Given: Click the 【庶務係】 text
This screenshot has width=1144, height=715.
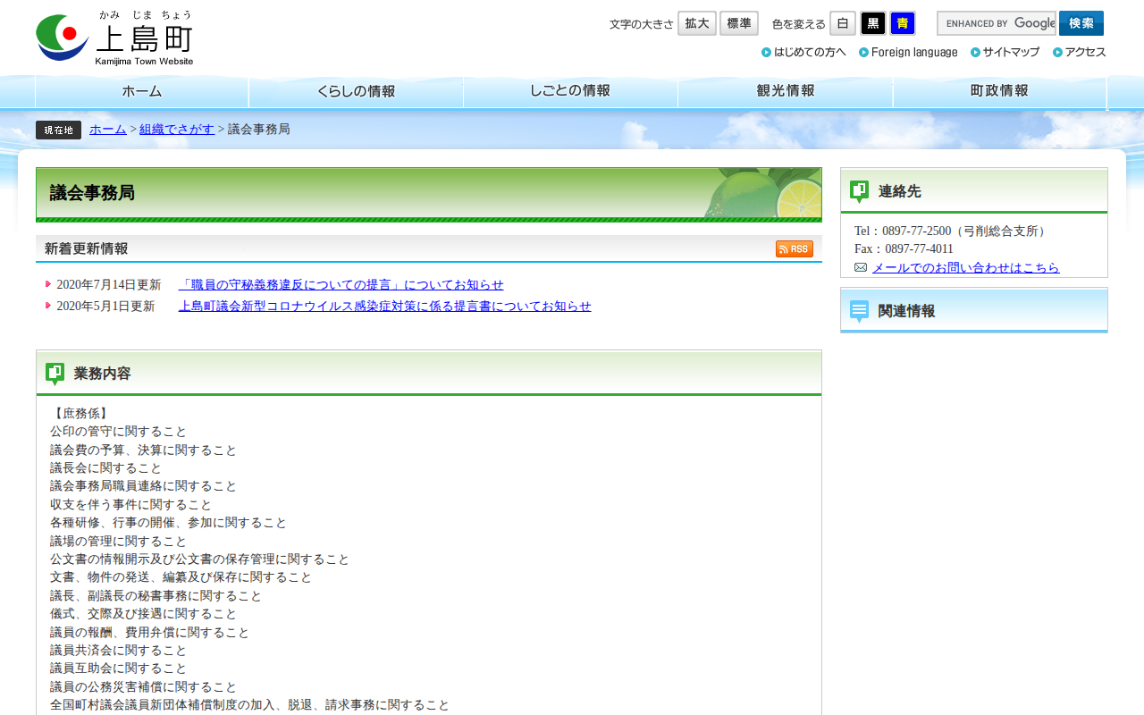Looking at the screenshot, I should click(81, 414).
